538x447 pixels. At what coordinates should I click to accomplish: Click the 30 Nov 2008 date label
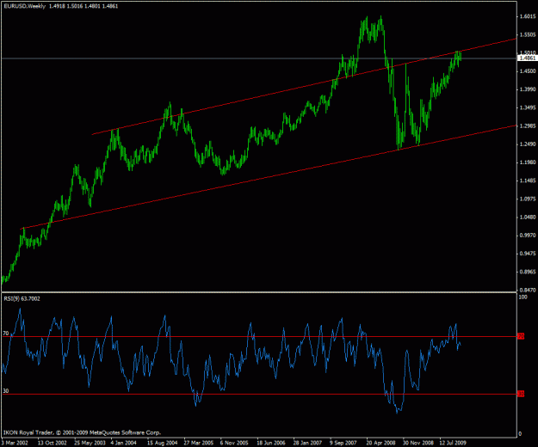point(417,443)
